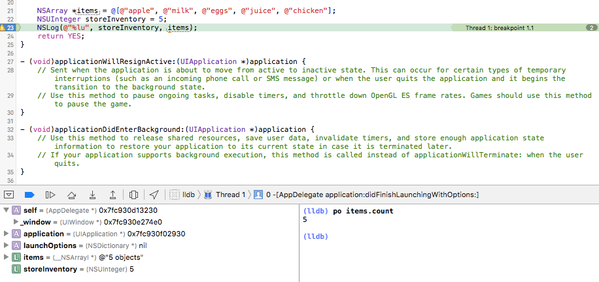The width and height of the screenshot is (599, 282).
Task: Click the issue count badge showing 2
Action: 591,27
